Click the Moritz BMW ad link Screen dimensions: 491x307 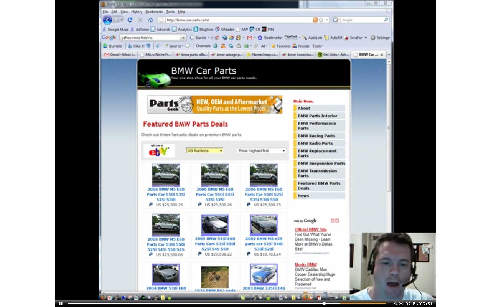(x=306, y=265)
